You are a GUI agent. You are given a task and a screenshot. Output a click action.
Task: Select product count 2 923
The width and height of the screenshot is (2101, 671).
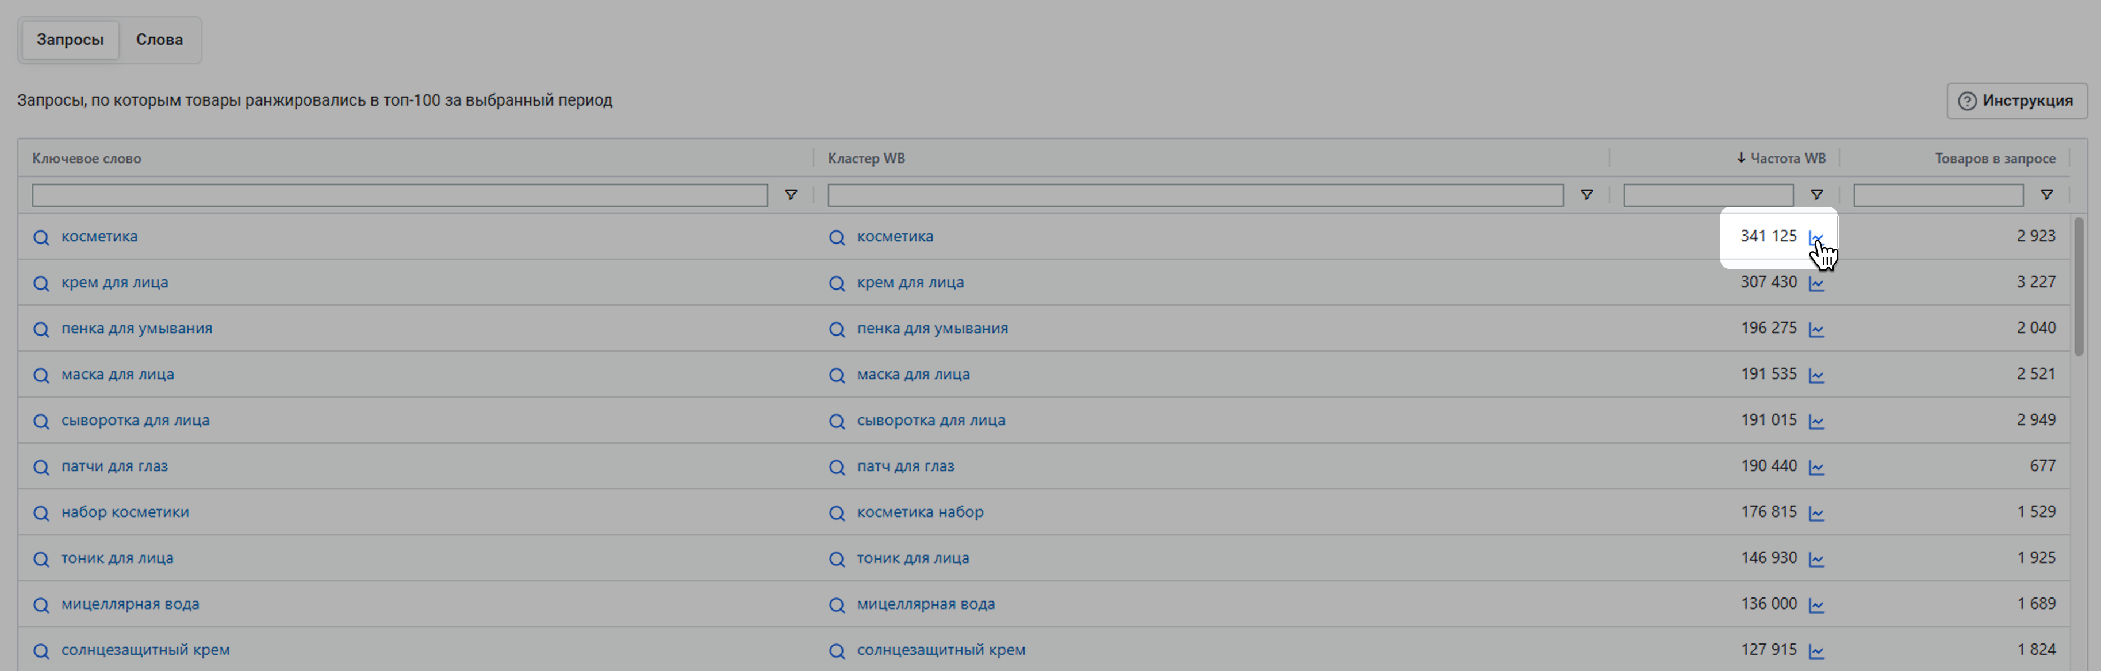[x=2036, y=237]
